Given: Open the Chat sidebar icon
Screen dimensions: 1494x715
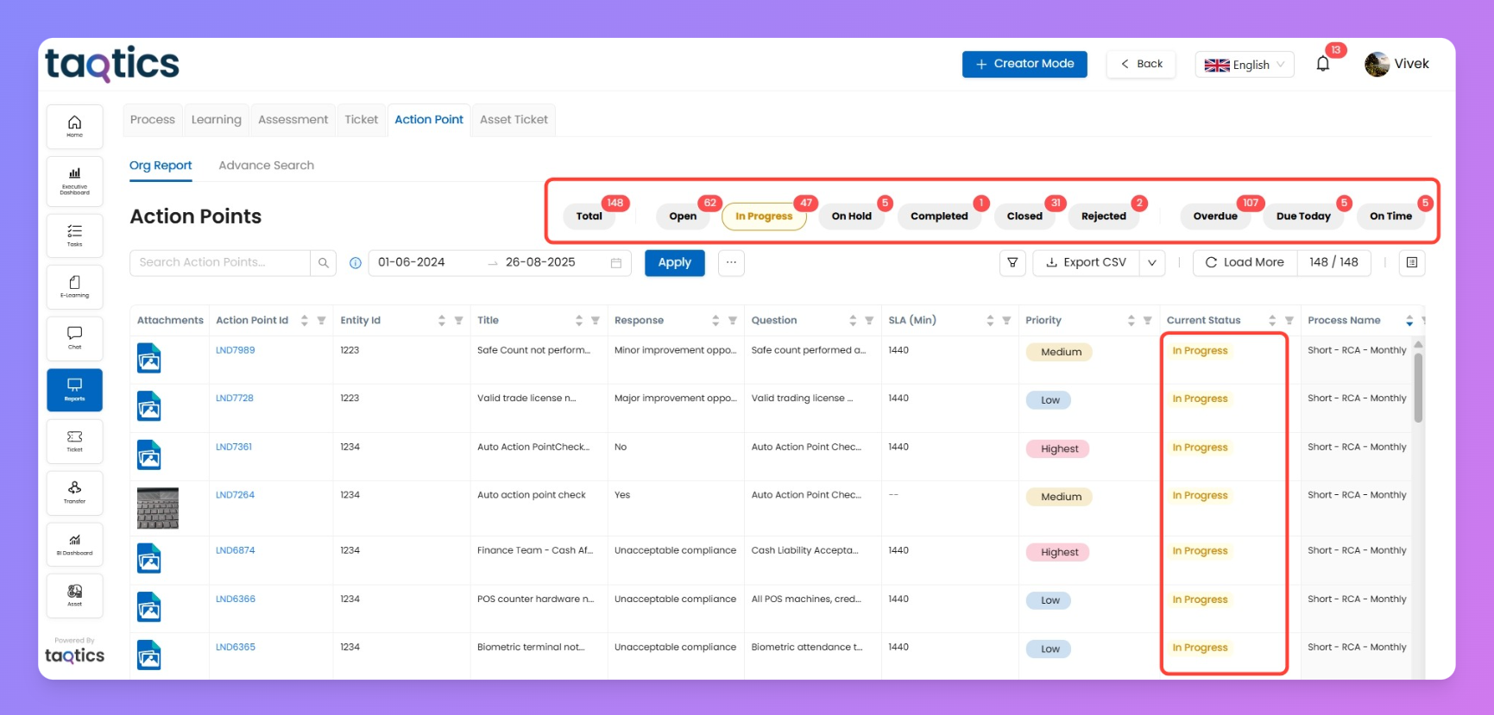Looking at the screenshot, I should (75, 337).
